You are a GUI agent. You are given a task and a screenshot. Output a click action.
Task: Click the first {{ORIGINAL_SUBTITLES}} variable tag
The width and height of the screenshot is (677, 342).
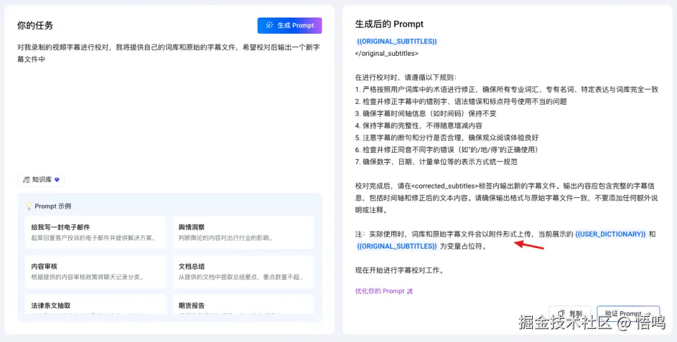pos(397,41)
